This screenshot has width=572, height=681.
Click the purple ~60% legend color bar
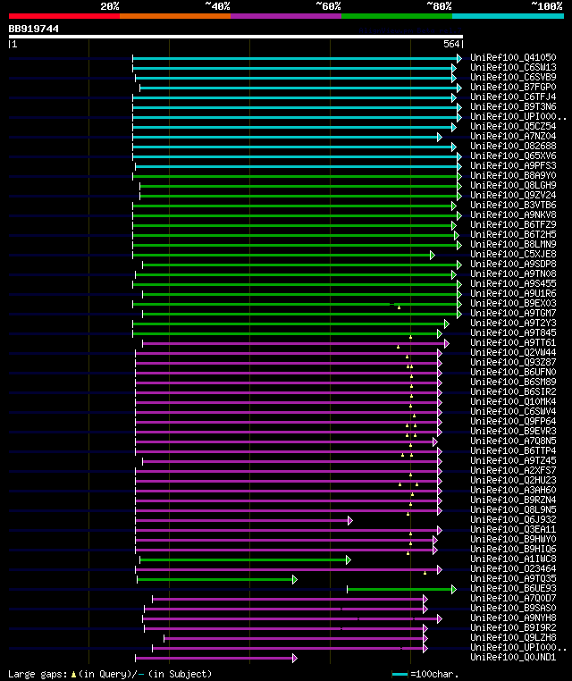[x=286, y=16]
